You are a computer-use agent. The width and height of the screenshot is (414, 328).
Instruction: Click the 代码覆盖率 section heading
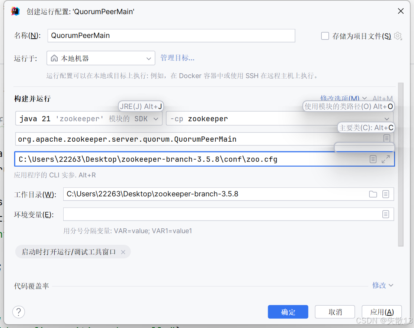coord(31,286)
